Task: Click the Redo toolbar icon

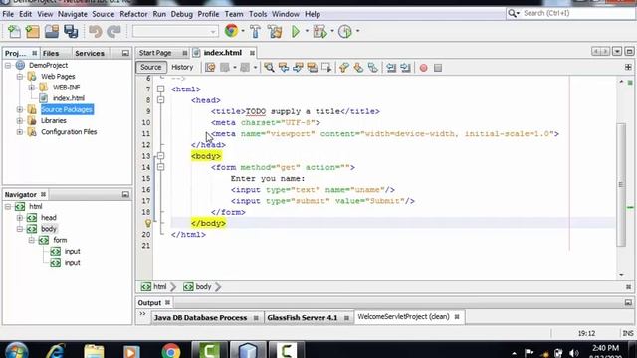Action: [x=114, y=31]
